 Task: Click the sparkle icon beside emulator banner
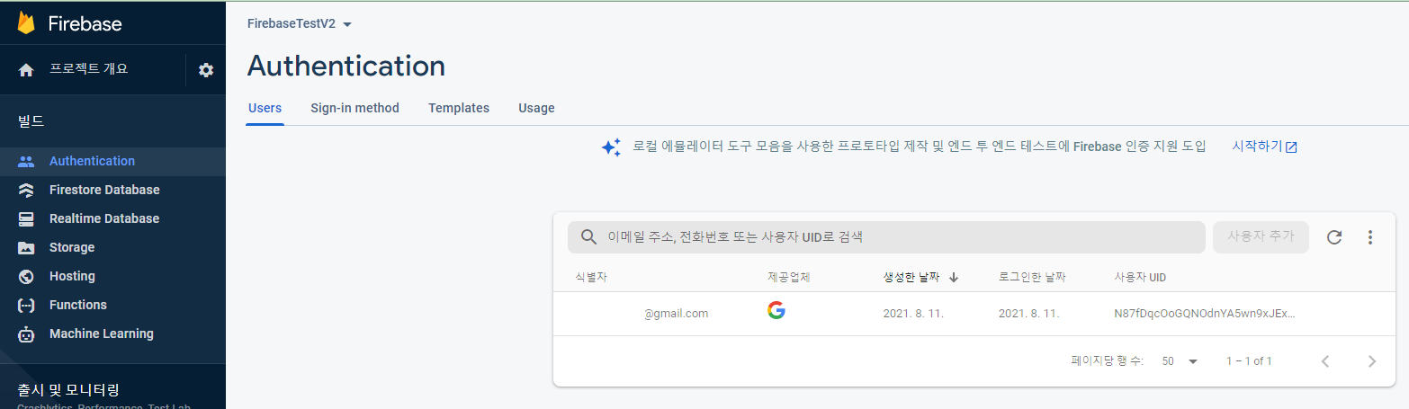click(x=611, y=147)
